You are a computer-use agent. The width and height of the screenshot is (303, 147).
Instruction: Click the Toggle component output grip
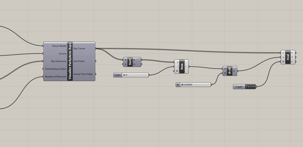point(256,87)
